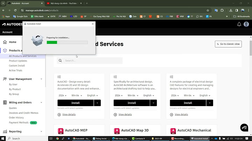
Task: Click the Chrome icon on taskbar
Action: (57, 139)
